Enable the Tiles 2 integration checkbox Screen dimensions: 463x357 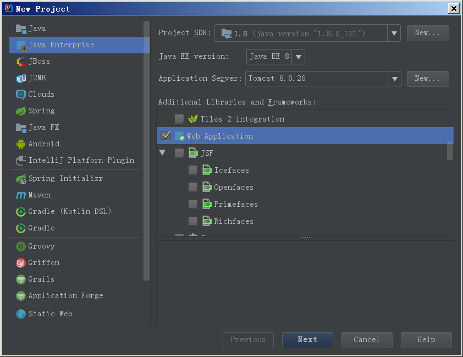179,119
